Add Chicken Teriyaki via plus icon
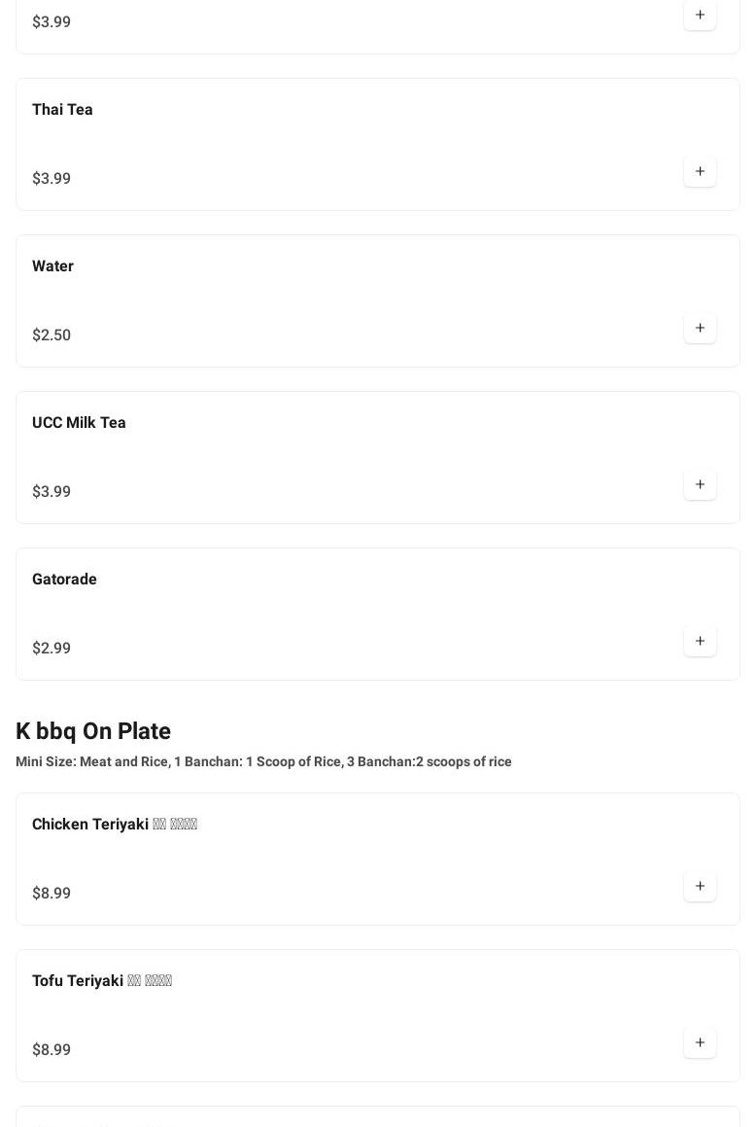 click(700, 886)
